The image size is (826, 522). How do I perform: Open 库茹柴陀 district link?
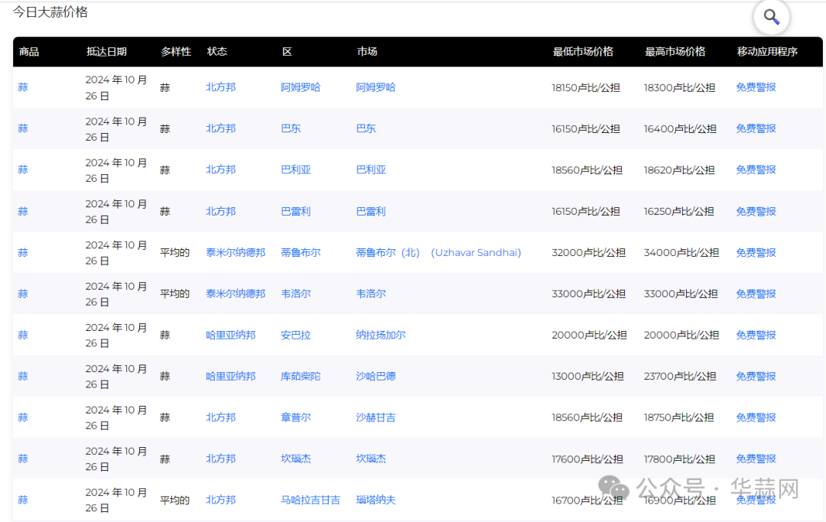(x=301, y=376)
